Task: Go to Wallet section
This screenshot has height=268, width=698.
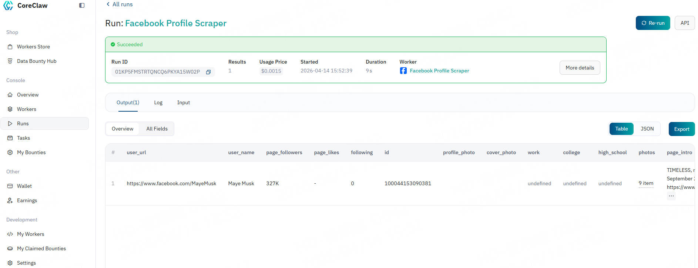Action: point(24,186)
